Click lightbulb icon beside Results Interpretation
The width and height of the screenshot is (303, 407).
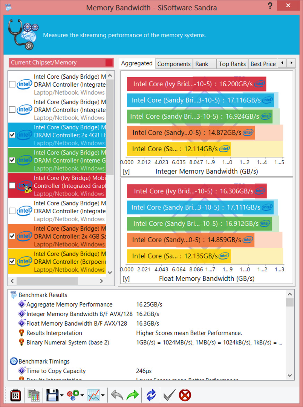click(x=22, y=333)
